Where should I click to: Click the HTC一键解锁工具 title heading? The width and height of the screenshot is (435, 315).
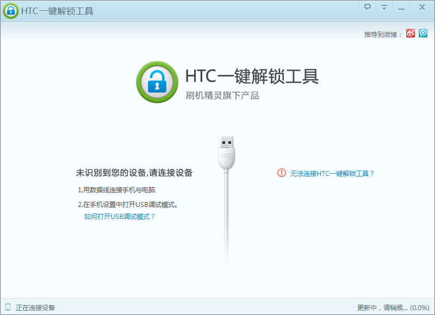coord(252,77)
